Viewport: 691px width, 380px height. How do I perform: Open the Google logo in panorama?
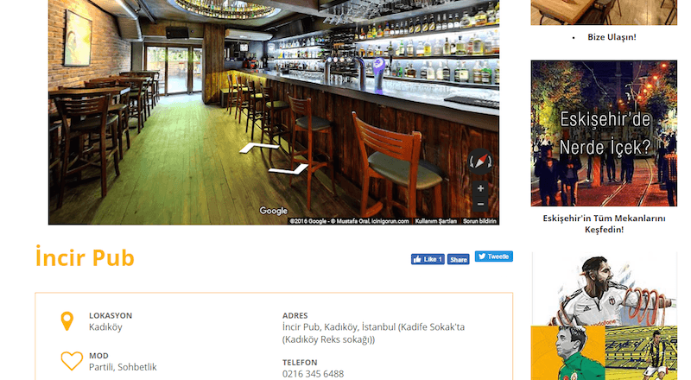click(x=273, y=211)
